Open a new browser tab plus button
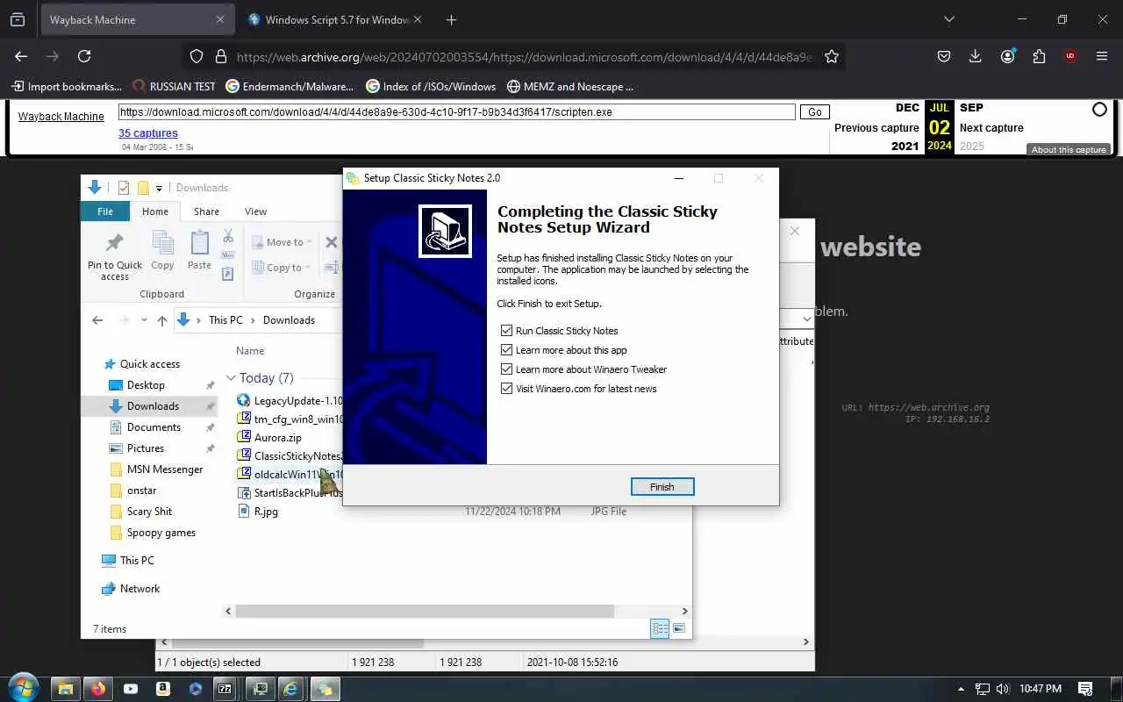Image resolution: width=1123 pixels, height=702 pixels. [451, 19]
